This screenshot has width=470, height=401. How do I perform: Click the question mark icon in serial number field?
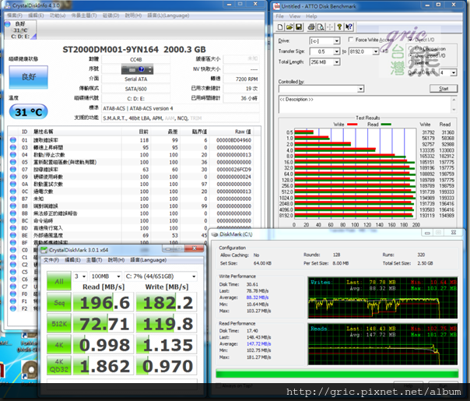pyautogui.click(x=141, y=69)
